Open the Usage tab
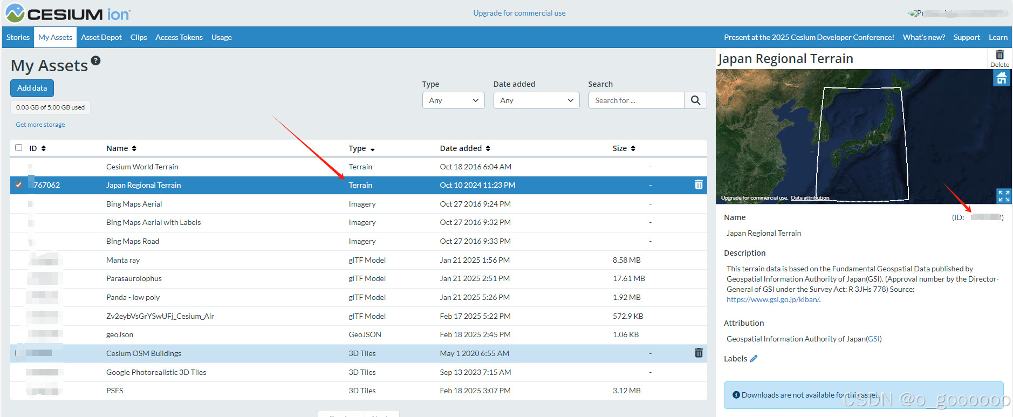1013x417 pixels. [x=222, y=37]
